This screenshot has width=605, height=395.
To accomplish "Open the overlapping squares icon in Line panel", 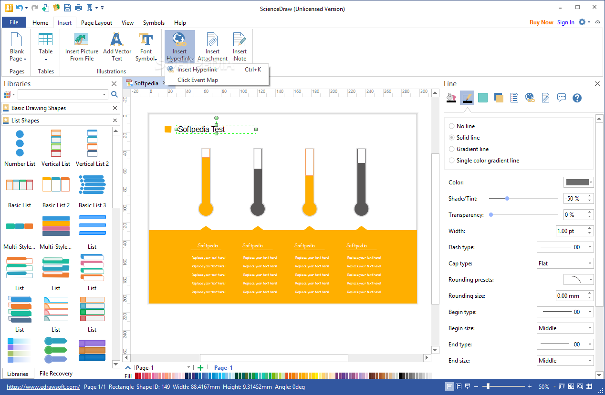I will pos(499,98).
